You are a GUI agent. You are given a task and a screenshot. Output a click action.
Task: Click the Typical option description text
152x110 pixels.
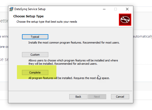pyautogui.click(x=74, y=43)
